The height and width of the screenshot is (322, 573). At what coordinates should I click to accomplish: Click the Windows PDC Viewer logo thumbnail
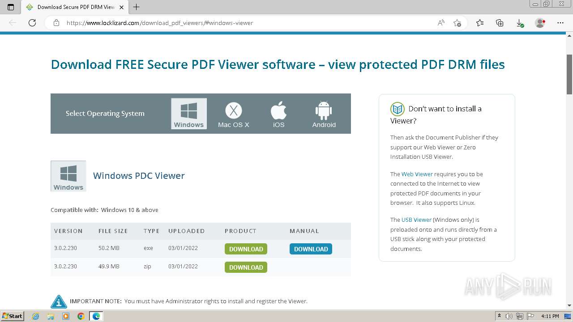(68, 176)
